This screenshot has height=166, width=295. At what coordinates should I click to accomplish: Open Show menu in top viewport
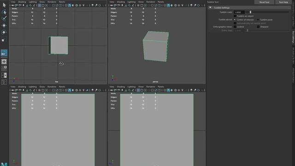pos(42,2)
